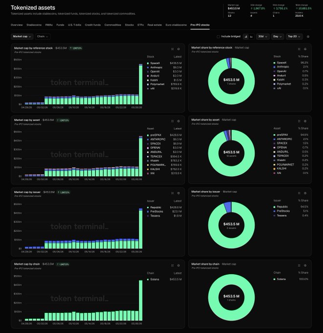Open settings gear on Market share by chain donut
The width and height of the screenshot is (323, 333).
click(x=305, y=265)
